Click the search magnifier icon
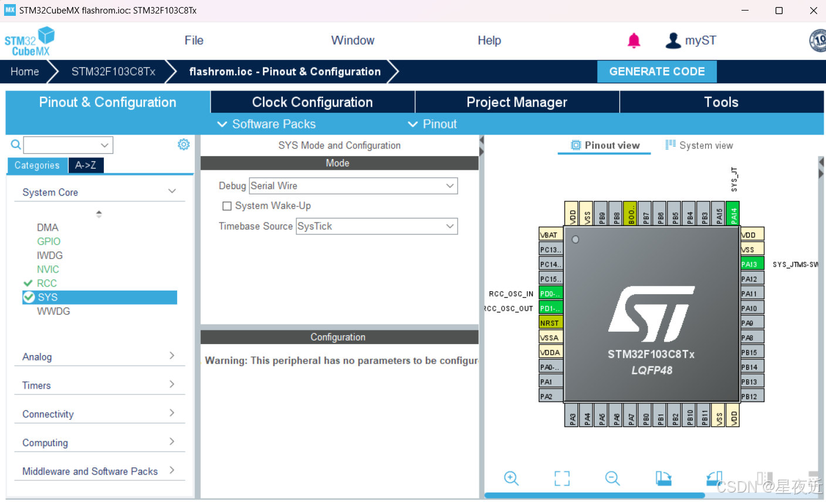Image resolution: width=826 pixels, height=502 pixels. coord(16,144)
